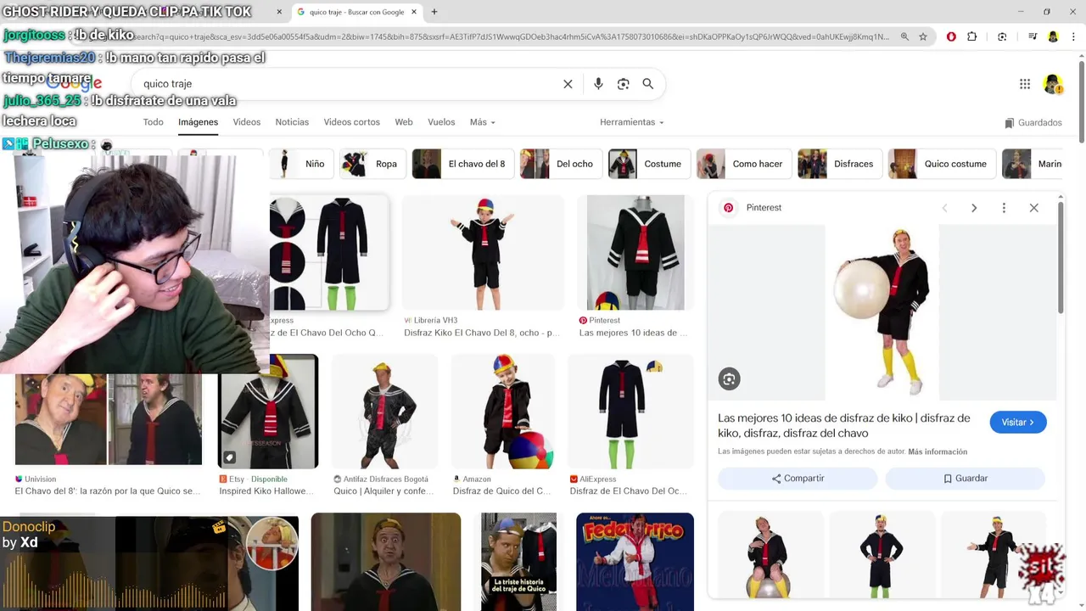The height and width of the screenshot is (611, 1086).
Task: Switch to the Todo tab
Action: coord(154,122)
